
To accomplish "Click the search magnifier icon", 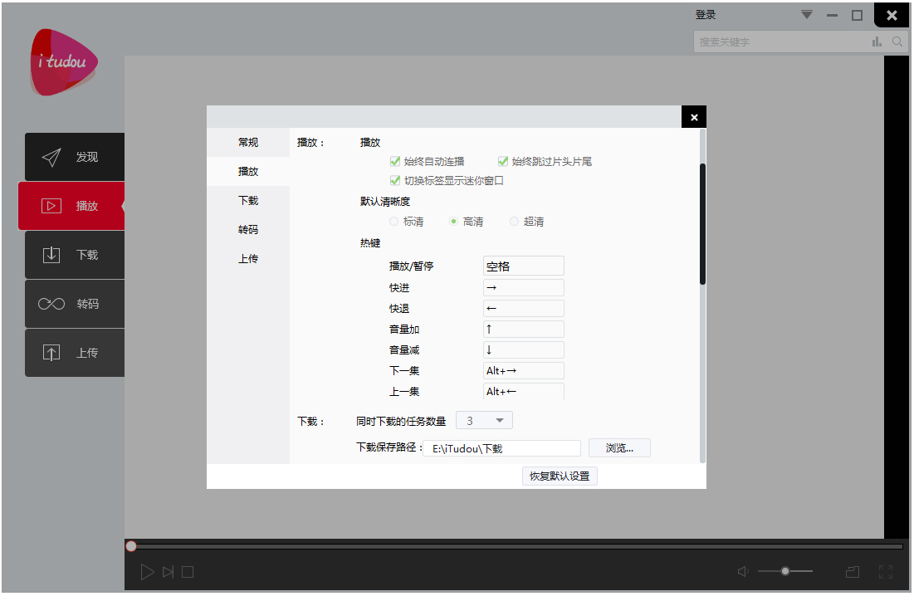I will coord(897,42).
